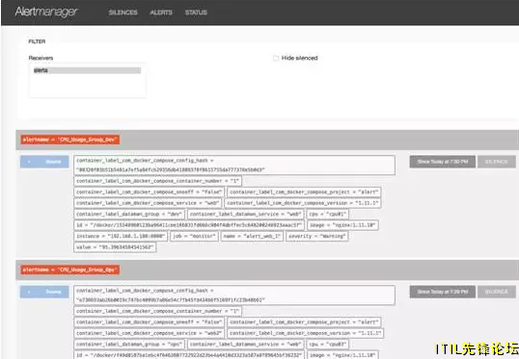
Task: Click dataman_service web label in Ops alert
Action: pyautogui.click(x=246, y=345)
